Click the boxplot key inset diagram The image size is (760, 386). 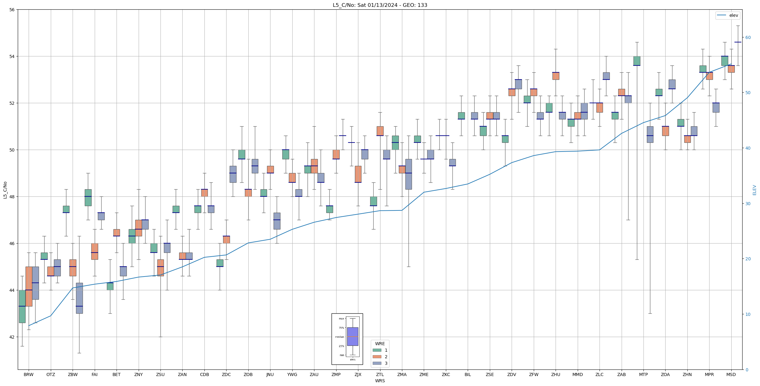pyautogui.click(x=347, y=339)
